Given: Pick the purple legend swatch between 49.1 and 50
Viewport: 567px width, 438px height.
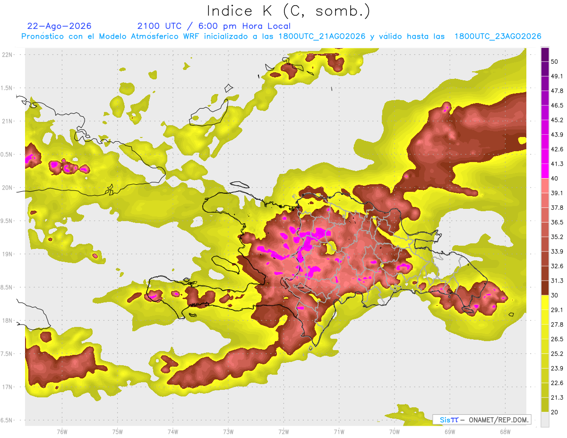Looking at the screenshot, I should [545, 69].
